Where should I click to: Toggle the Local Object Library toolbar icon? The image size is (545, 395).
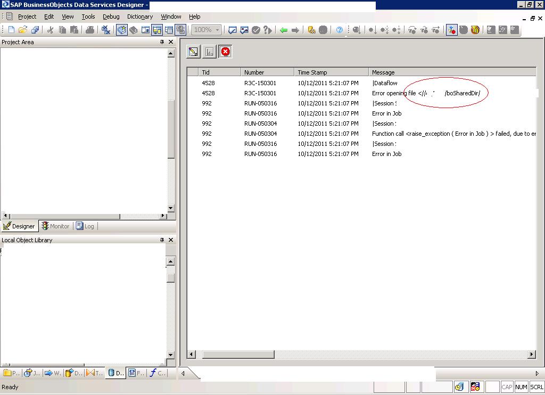[122, 30]
